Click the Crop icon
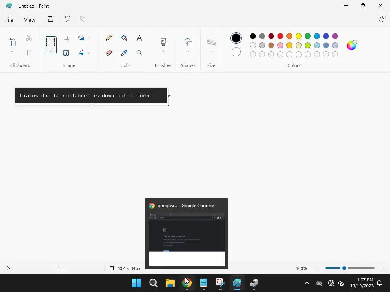390x292 pixels. tap(66, 38)
